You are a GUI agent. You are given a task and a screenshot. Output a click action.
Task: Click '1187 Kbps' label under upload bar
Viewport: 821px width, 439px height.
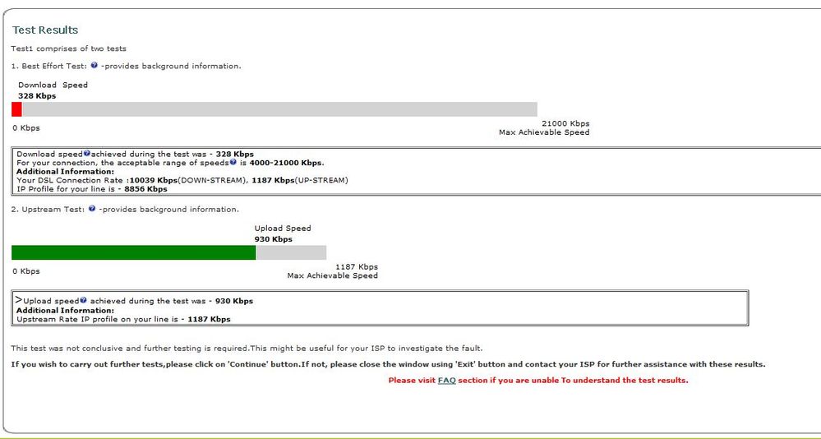(357, 266)
